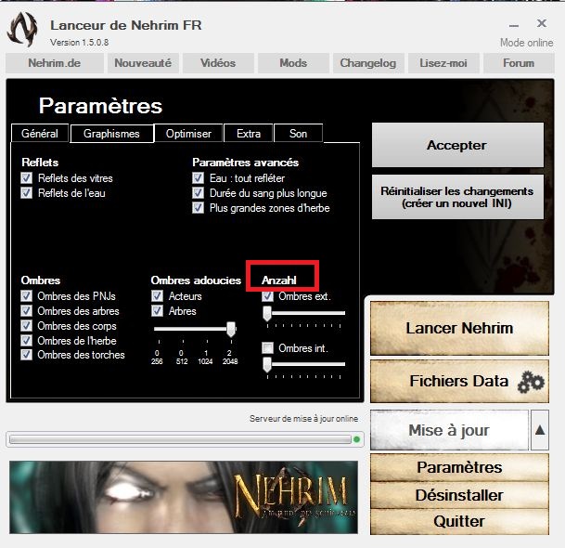This screenshot has height=548, width=565.
Task: Uncheck Plus grandes zones d'herbe
Action: 198,207
